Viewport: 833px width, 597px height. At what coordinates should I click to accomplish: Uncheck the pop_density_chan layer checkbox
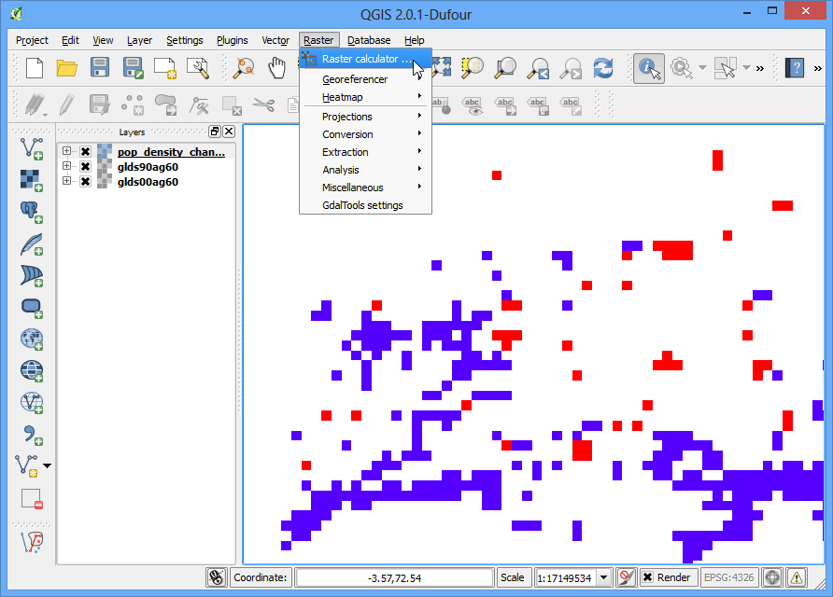[85, 152]
